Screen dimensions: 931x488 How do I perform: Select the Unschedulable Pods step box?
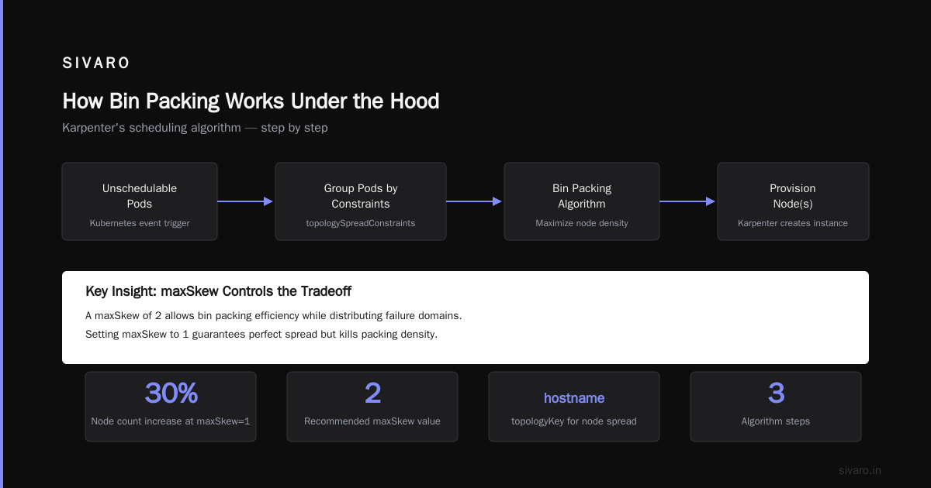pos(140,201)
